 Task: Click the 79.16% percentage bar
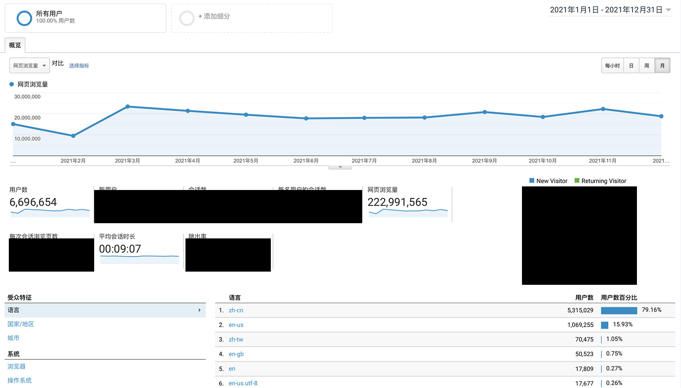click(x=619, y=310)
